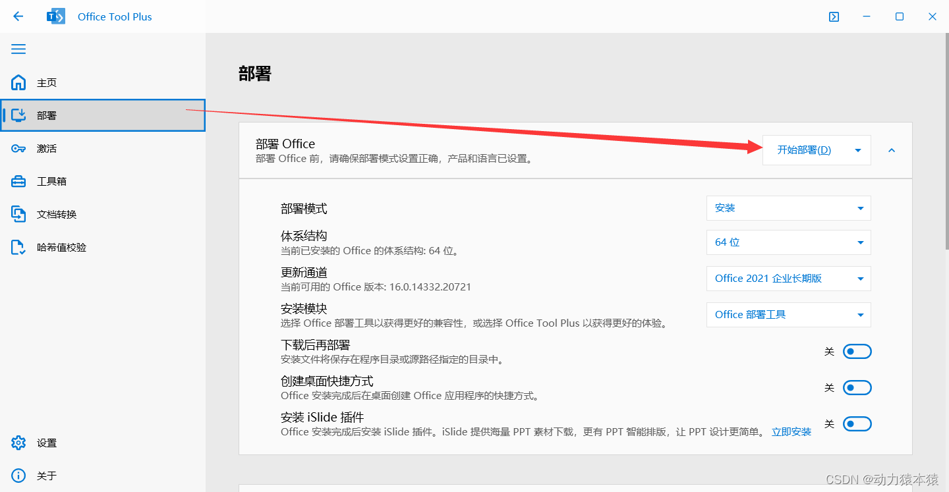The image size is (949, 492).
Task: Open the 体系结构 dropdown showing 64 位
Action: click(789, 242)
